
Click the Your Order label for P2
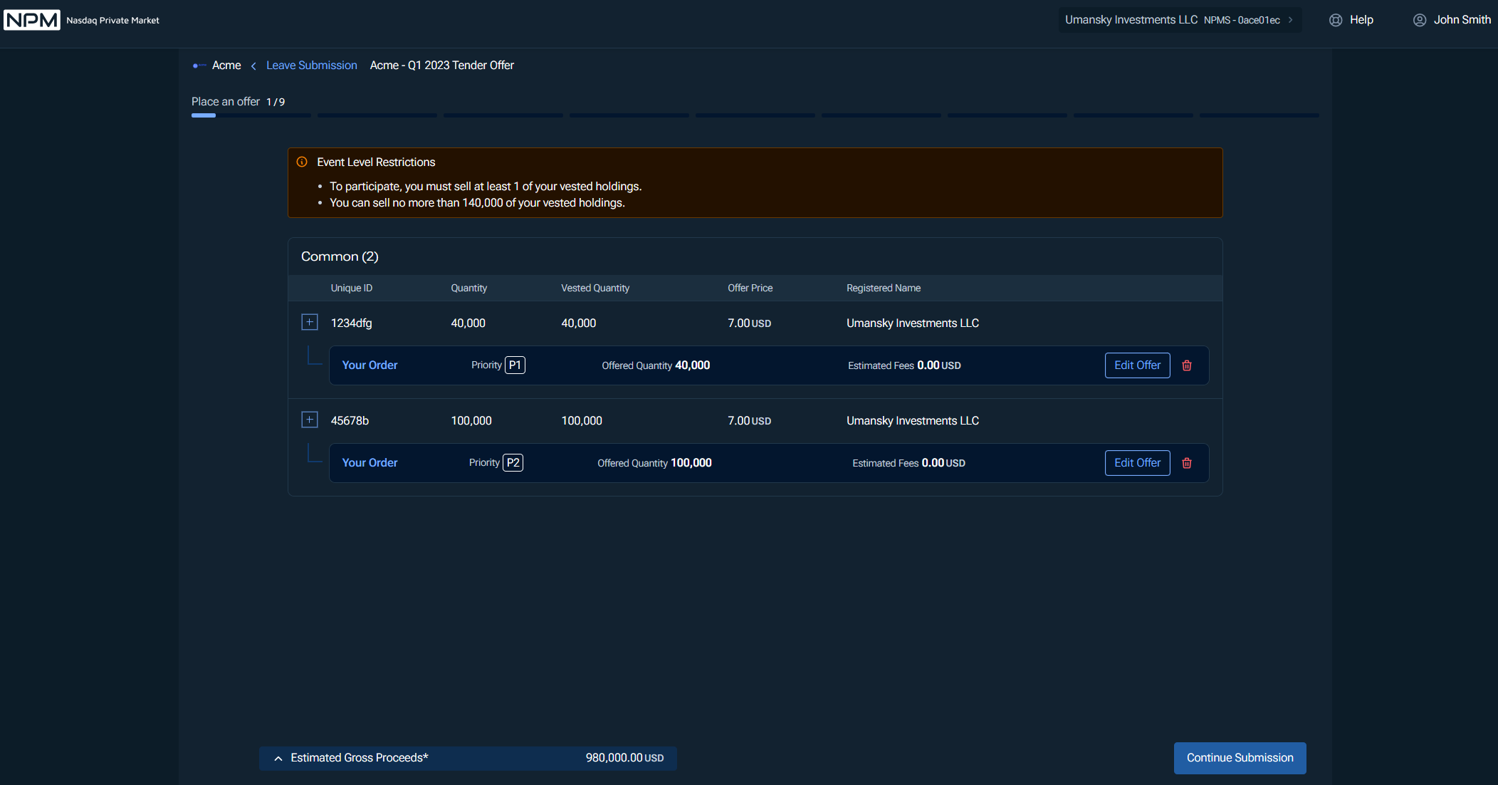pos(370,463)
